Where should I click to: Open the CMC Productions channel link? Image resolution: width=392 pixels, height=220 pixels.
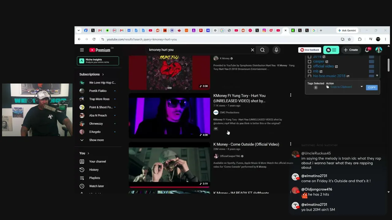(x=229, y=112)
